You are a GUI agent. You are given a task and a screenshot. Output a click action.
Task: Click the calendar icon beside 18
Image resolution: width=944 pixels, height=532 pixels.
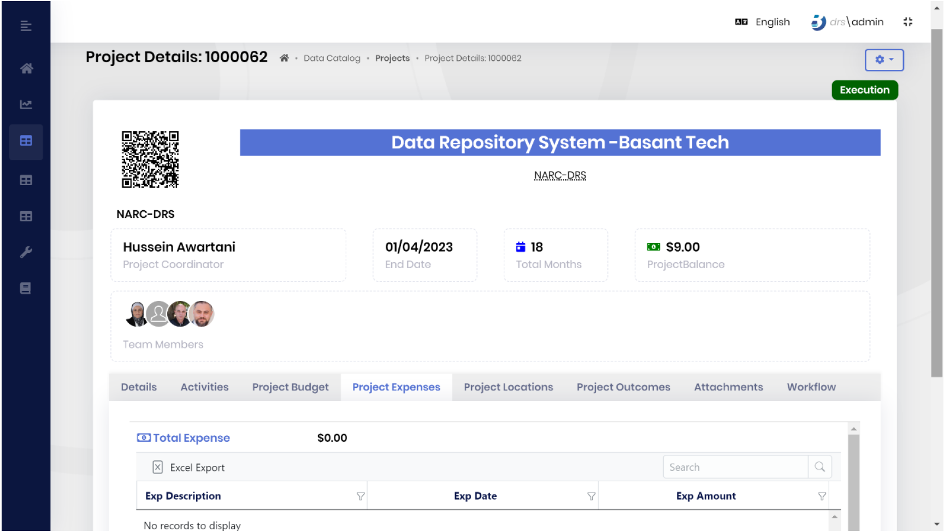coord(521,247)
